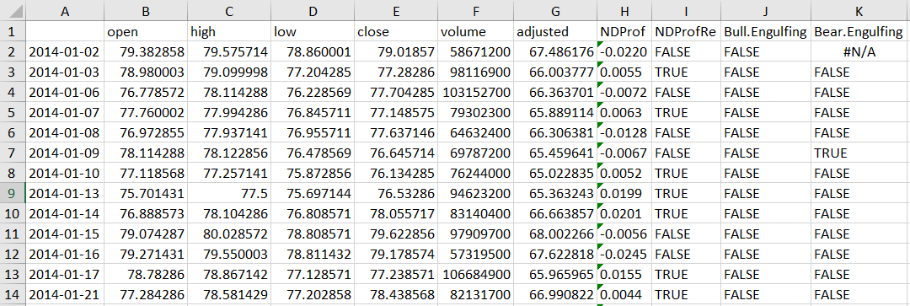
Task: Select the date cell 2014-01-09
Action: [65, 153]
